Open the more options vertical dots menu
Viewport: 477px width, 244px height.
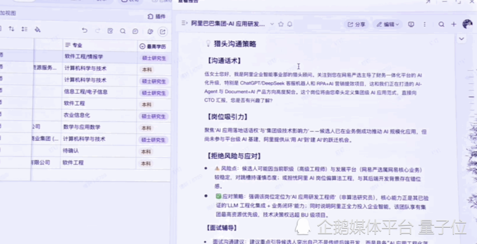(x=425, y=24)
